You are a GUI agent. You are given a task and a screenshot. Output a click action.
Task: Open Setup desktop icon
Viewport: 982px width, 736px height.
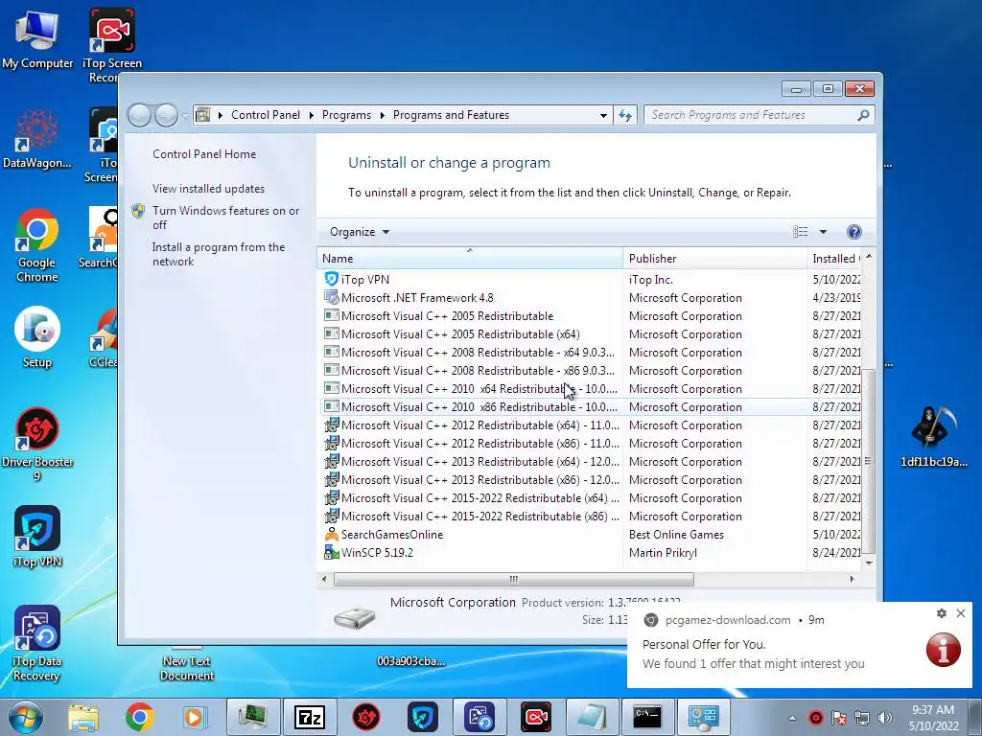tap(37, 336)
